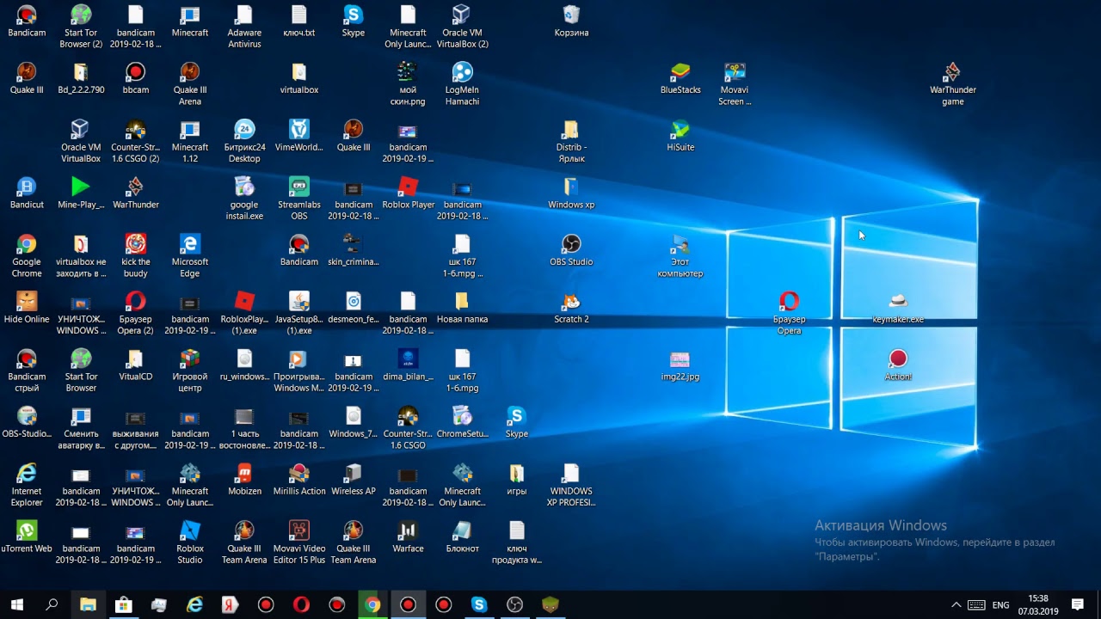Select the keymaker.exe icon
Image resolution: width=1101 pixels, height=619 pixels.
pos(898,308)
